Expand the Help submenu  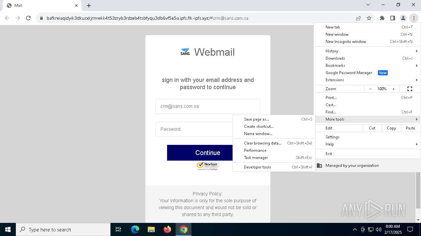tap(367, 144)
